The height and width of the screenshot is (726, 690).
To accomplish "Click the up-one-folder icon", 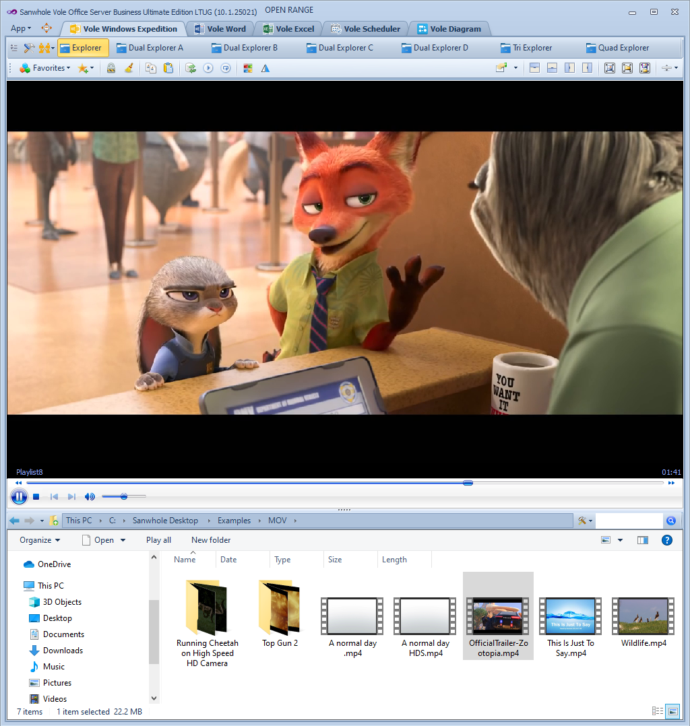I will [54, 521].
